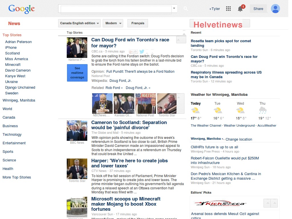Screen dimensions: 292x219
Task: Click Today's partly cloudy weather icon
Action: coord(195,110)
